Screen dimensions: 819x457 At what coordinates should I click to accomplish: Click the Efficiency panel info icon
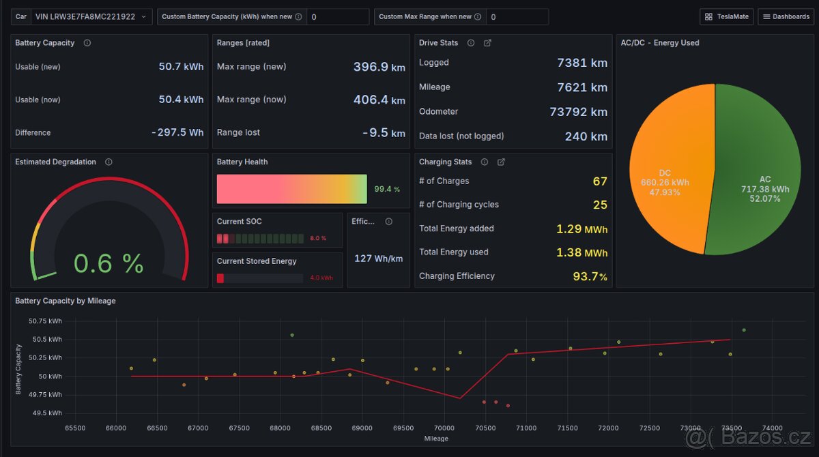click(x=389, y=222)
